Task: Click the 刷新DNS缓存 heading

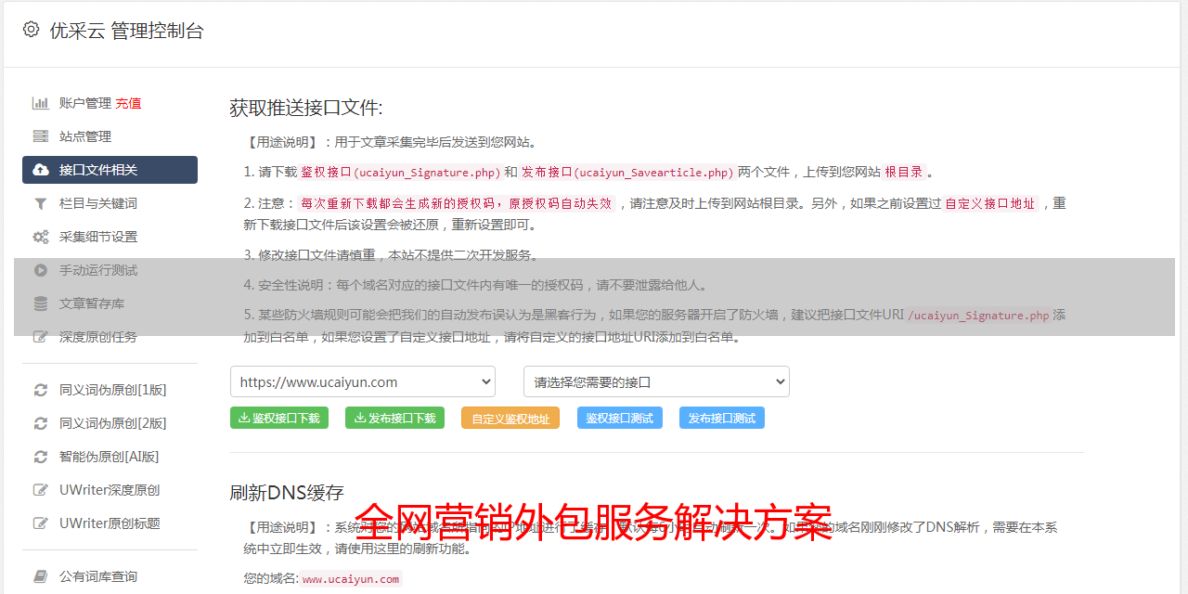Action: tap(287, 493)
